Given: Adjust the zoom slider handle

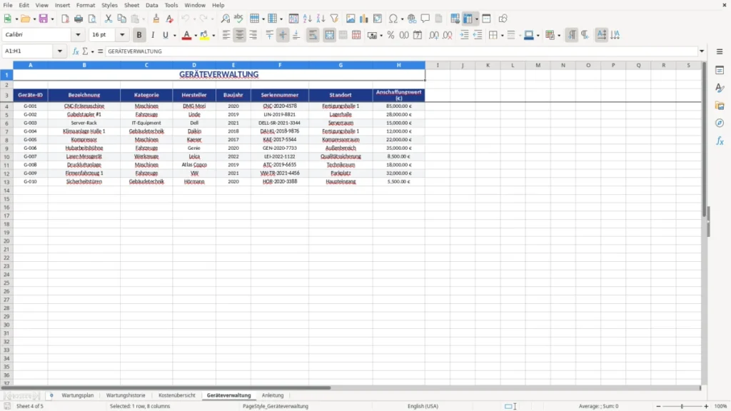Looking at the screenshot, I should [682, 406].
